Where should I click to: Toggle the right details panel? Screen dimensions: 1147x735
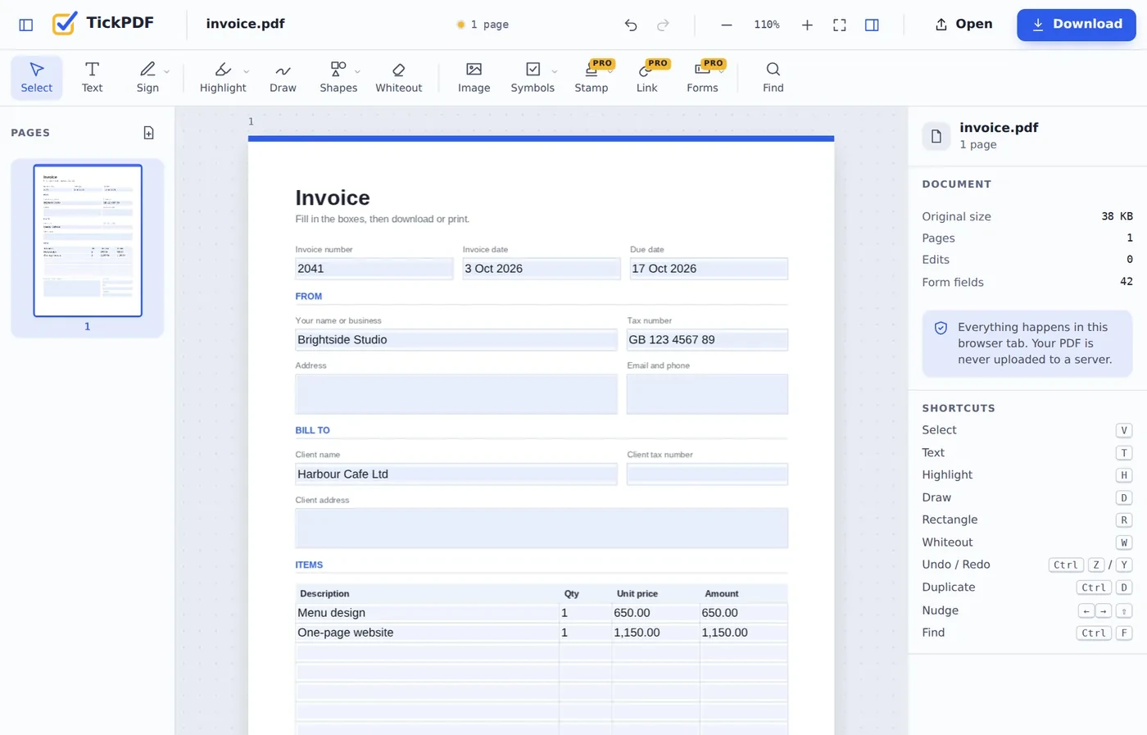(872, 25)
